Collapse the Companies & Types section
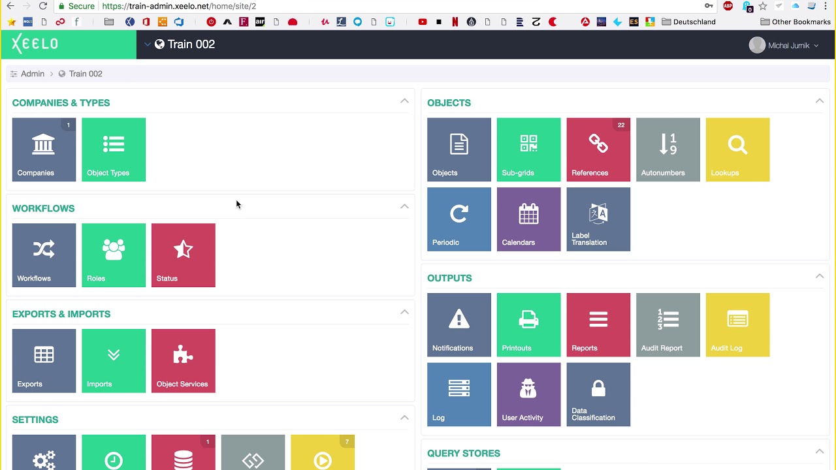The width and height of the screenshot is (836, 470). 404,101
